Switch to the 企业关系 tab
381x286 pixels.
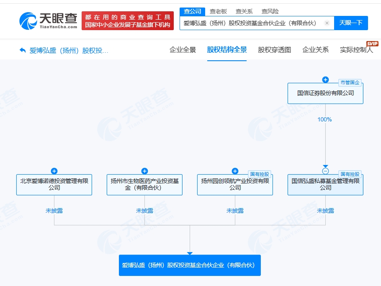315,50
